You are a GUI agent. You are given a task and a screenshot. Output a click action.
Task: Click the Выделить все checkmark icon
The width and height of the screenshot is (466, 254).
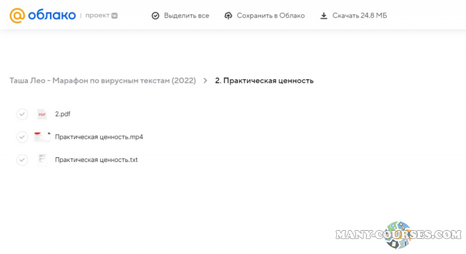[x=156, y=16]
